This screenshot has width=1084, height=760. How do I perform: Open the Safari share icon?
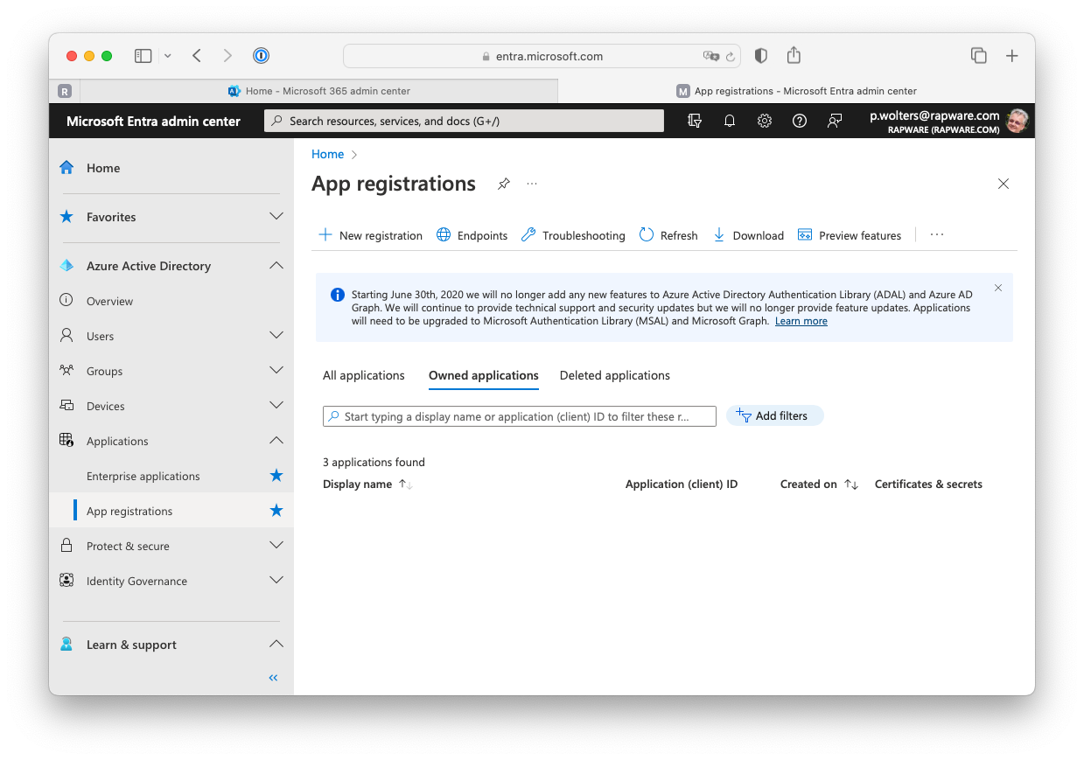[794, 55]
